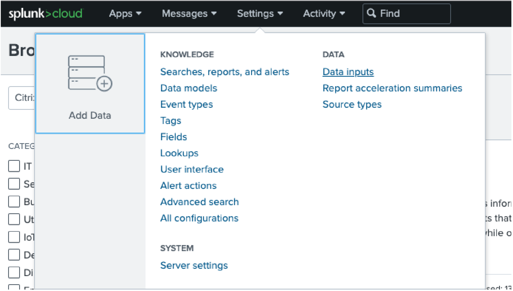
Task: Open the Apps dropdown menu
Action: click(x=125, y=13)
